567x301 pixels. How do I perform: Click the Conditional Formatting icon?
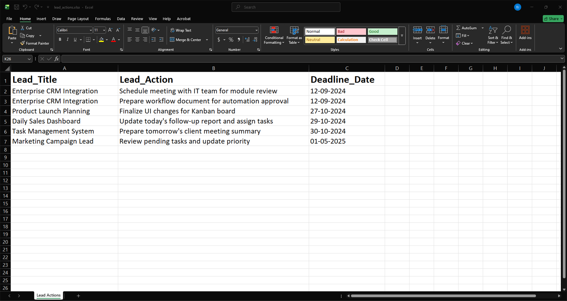click(x=274, y=30)
